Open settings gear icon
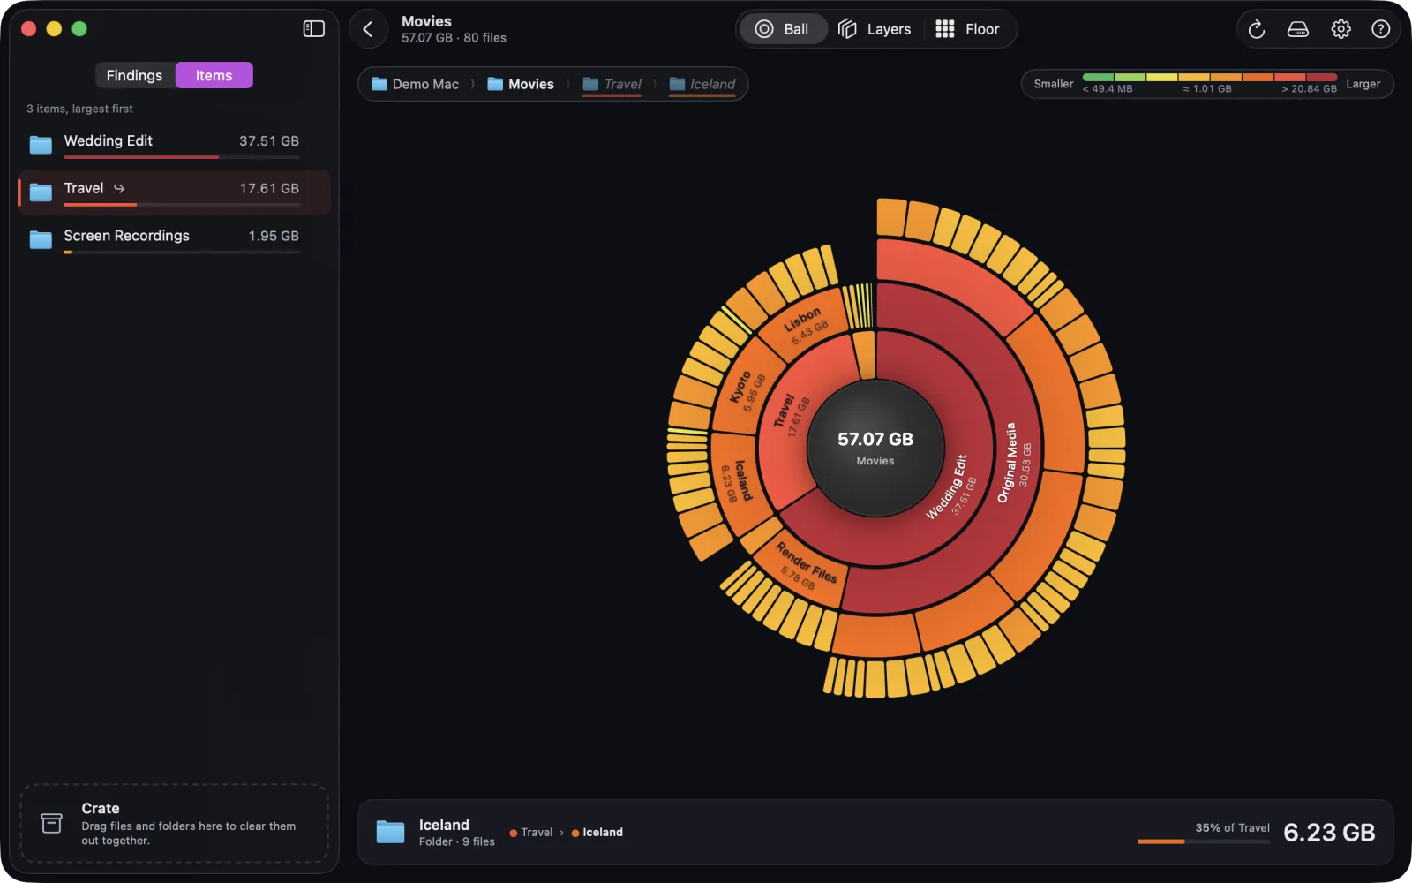The width and height of the screenshot is (1412, 883). click(x=1341, y=29)
